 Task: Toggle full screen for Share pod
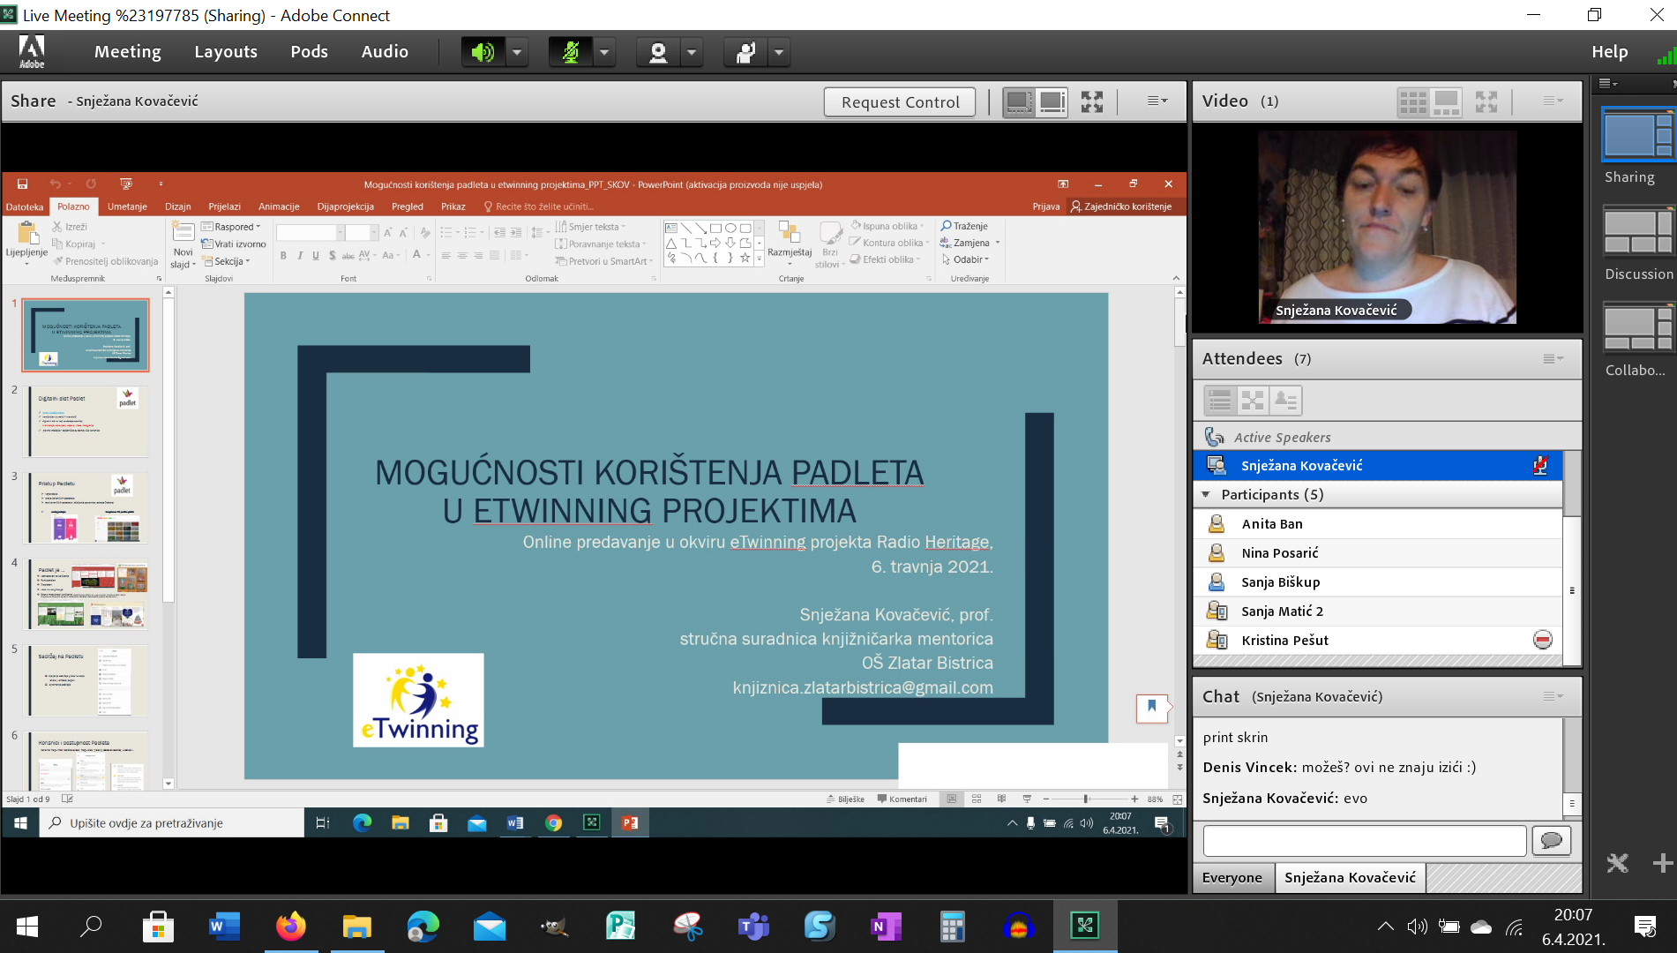[1092, 101]
